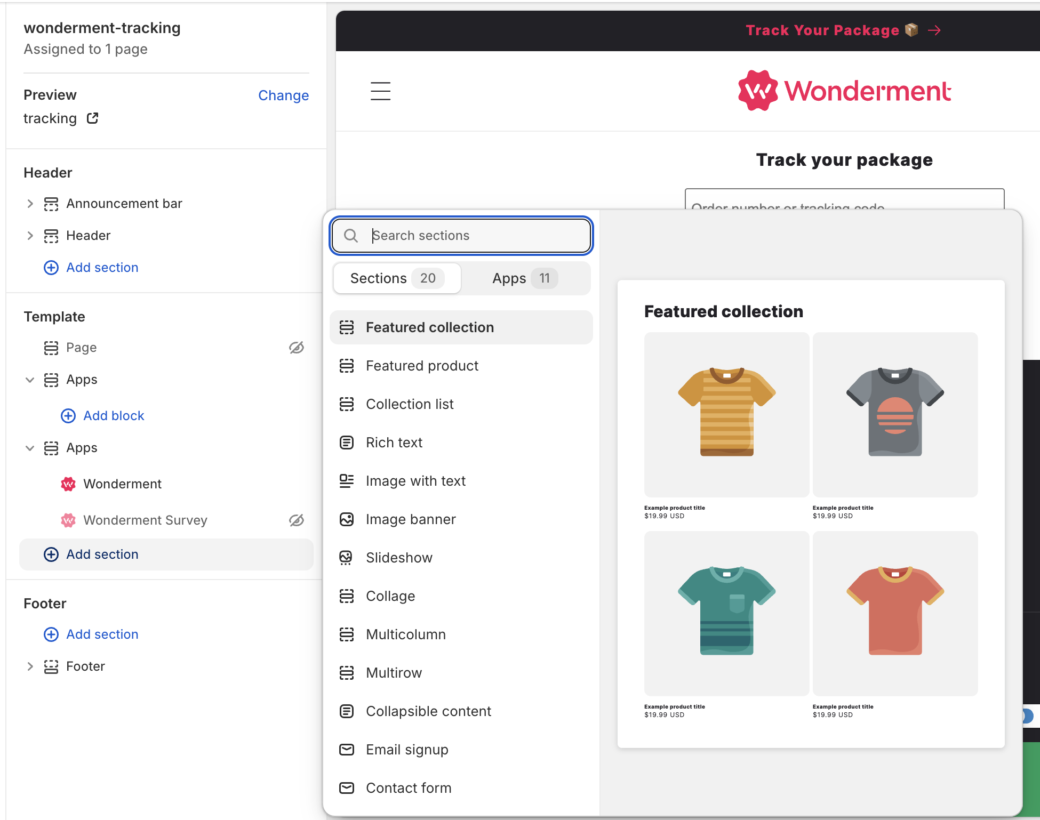
Task: Click Add section under Footer
Action: [102, 634]
